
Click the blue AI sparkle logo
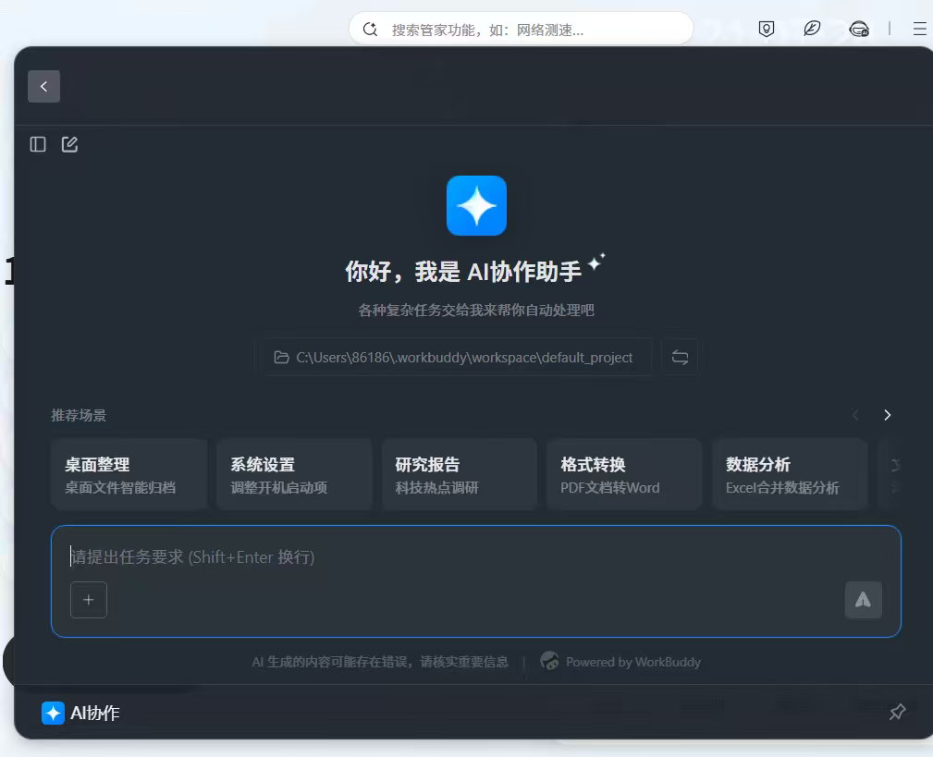[476, 205]
